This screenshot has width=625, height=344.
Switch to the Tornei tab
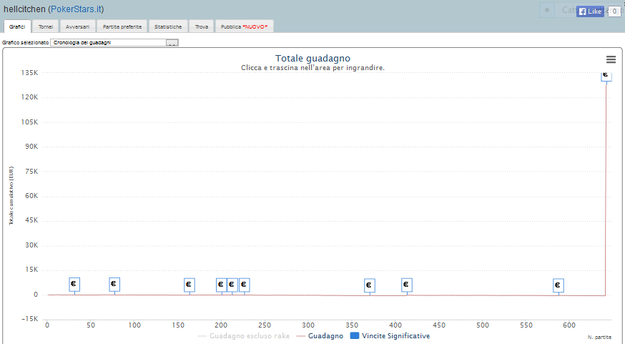[46, 26]
